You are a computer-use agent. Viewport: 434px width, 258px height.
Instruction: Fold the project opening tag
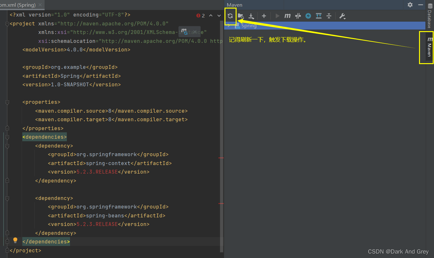(7, 24)
